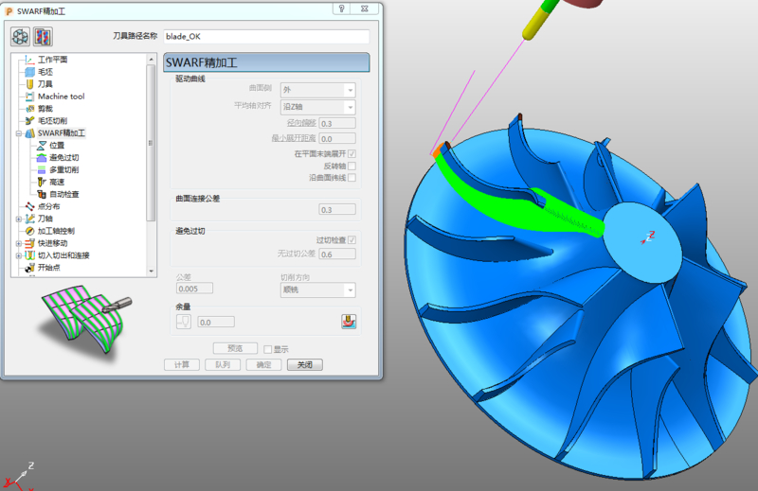Open the 点分布 point distribution page
758x491 pixels.
pos(47,206)
